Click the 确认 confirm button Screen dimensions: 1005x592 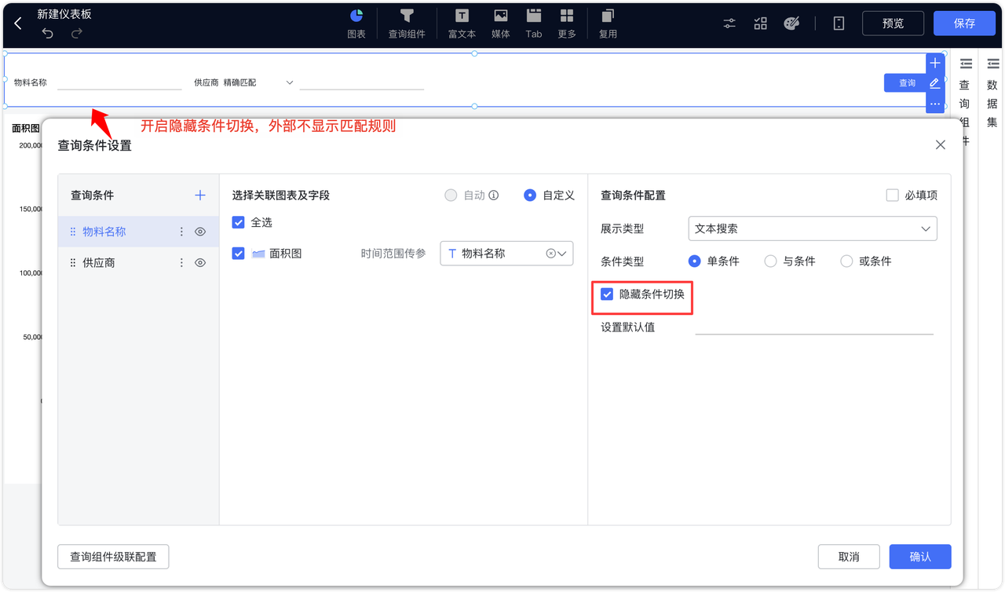point(920,557)
